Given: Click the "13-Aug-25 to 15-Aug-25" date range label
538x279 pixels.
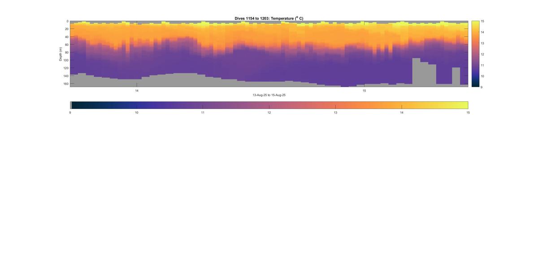Looking at the screenshot, I should 269,95.
